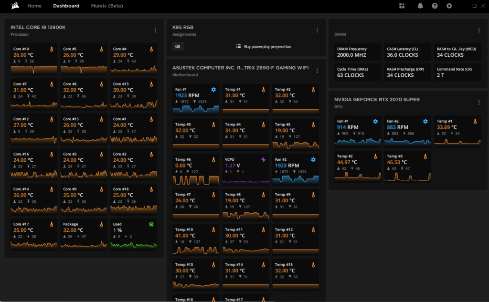
Task: Click the thermometer icon on Core #18
Action: [151, 189]
